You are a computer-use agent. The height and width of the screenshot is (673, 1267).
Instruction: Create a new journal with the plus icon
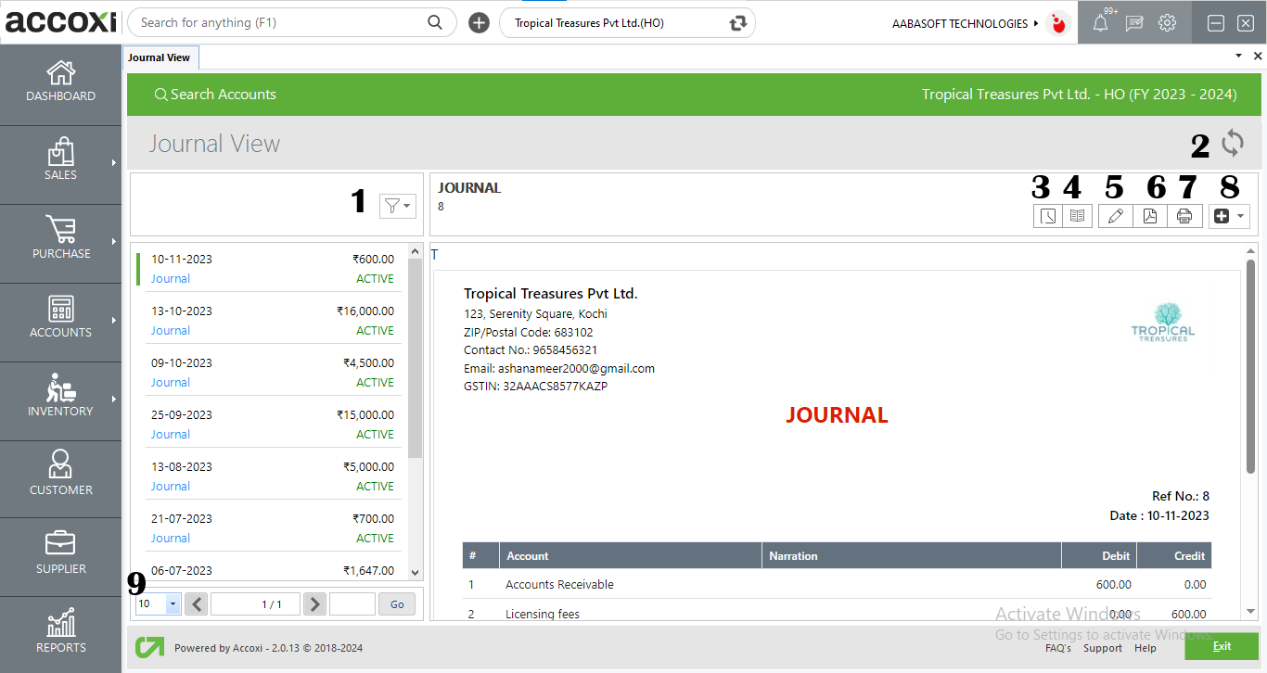(x=1222, y=215)
